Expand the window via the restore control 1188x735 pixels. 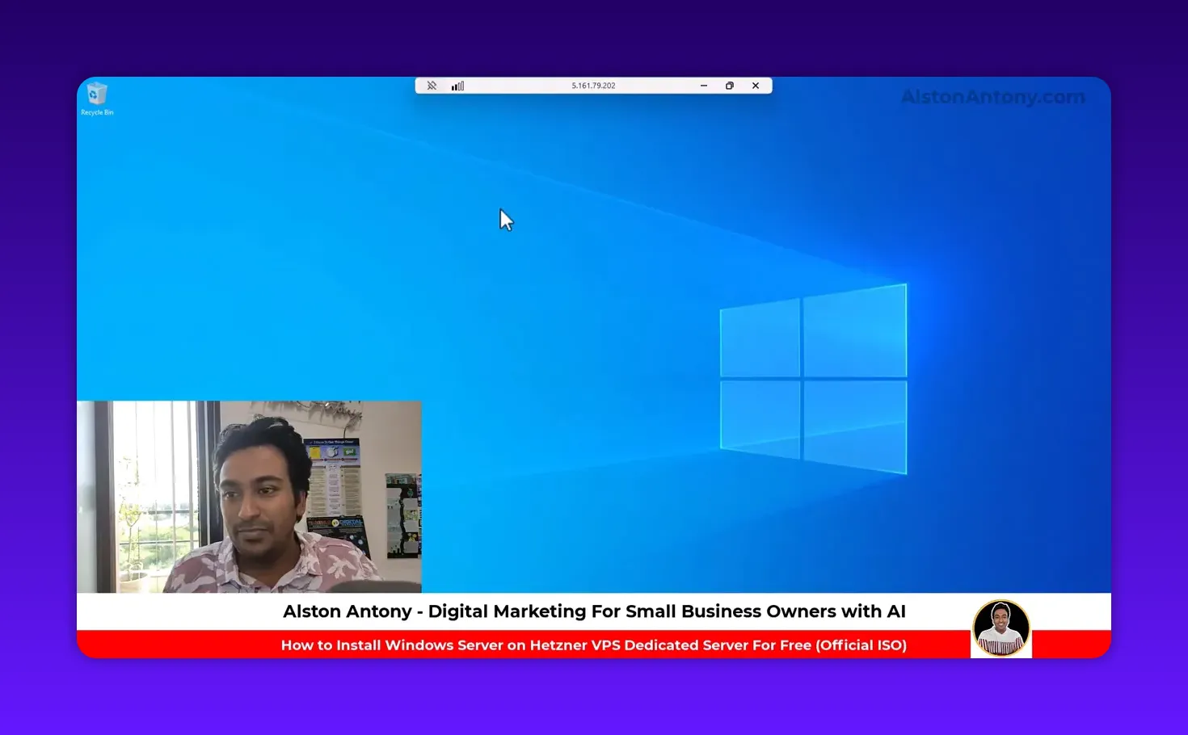click(x=730, y=85)
